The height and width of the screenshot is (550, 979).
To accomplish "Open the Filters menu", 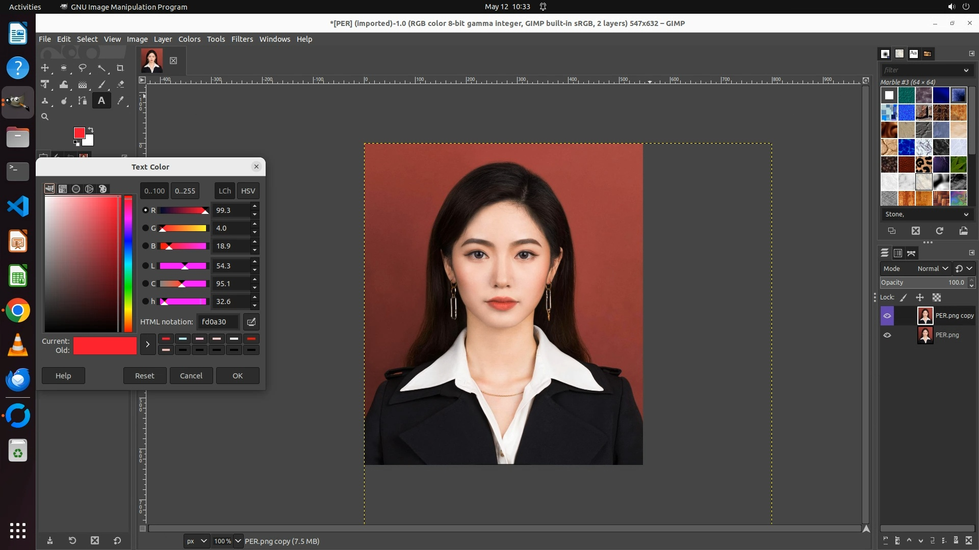I will [x=242, y=39].
